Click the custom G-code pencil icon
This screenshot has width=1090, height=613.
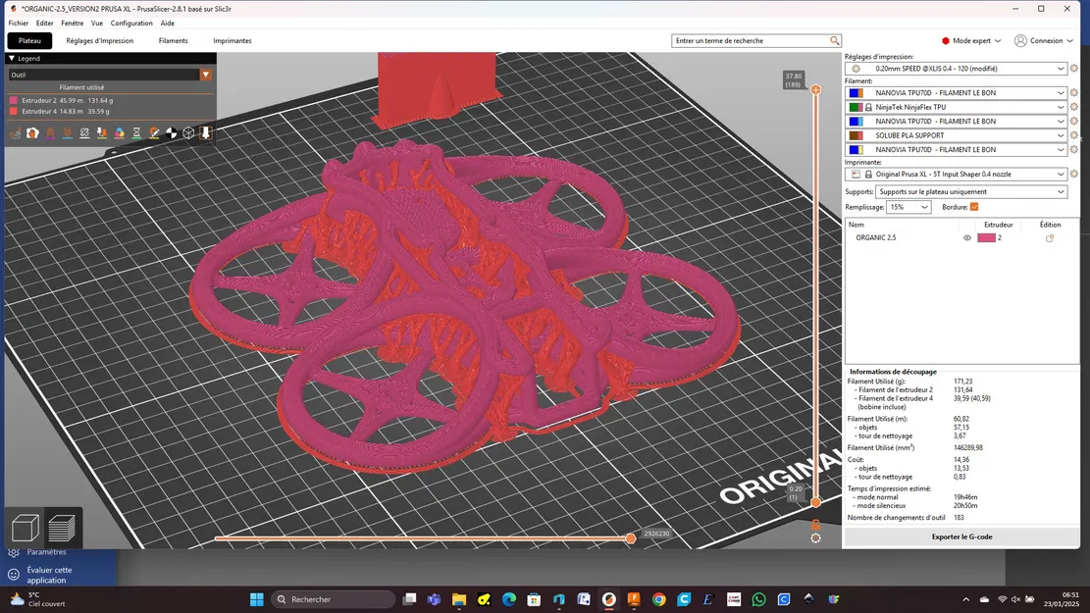(154, 132)
